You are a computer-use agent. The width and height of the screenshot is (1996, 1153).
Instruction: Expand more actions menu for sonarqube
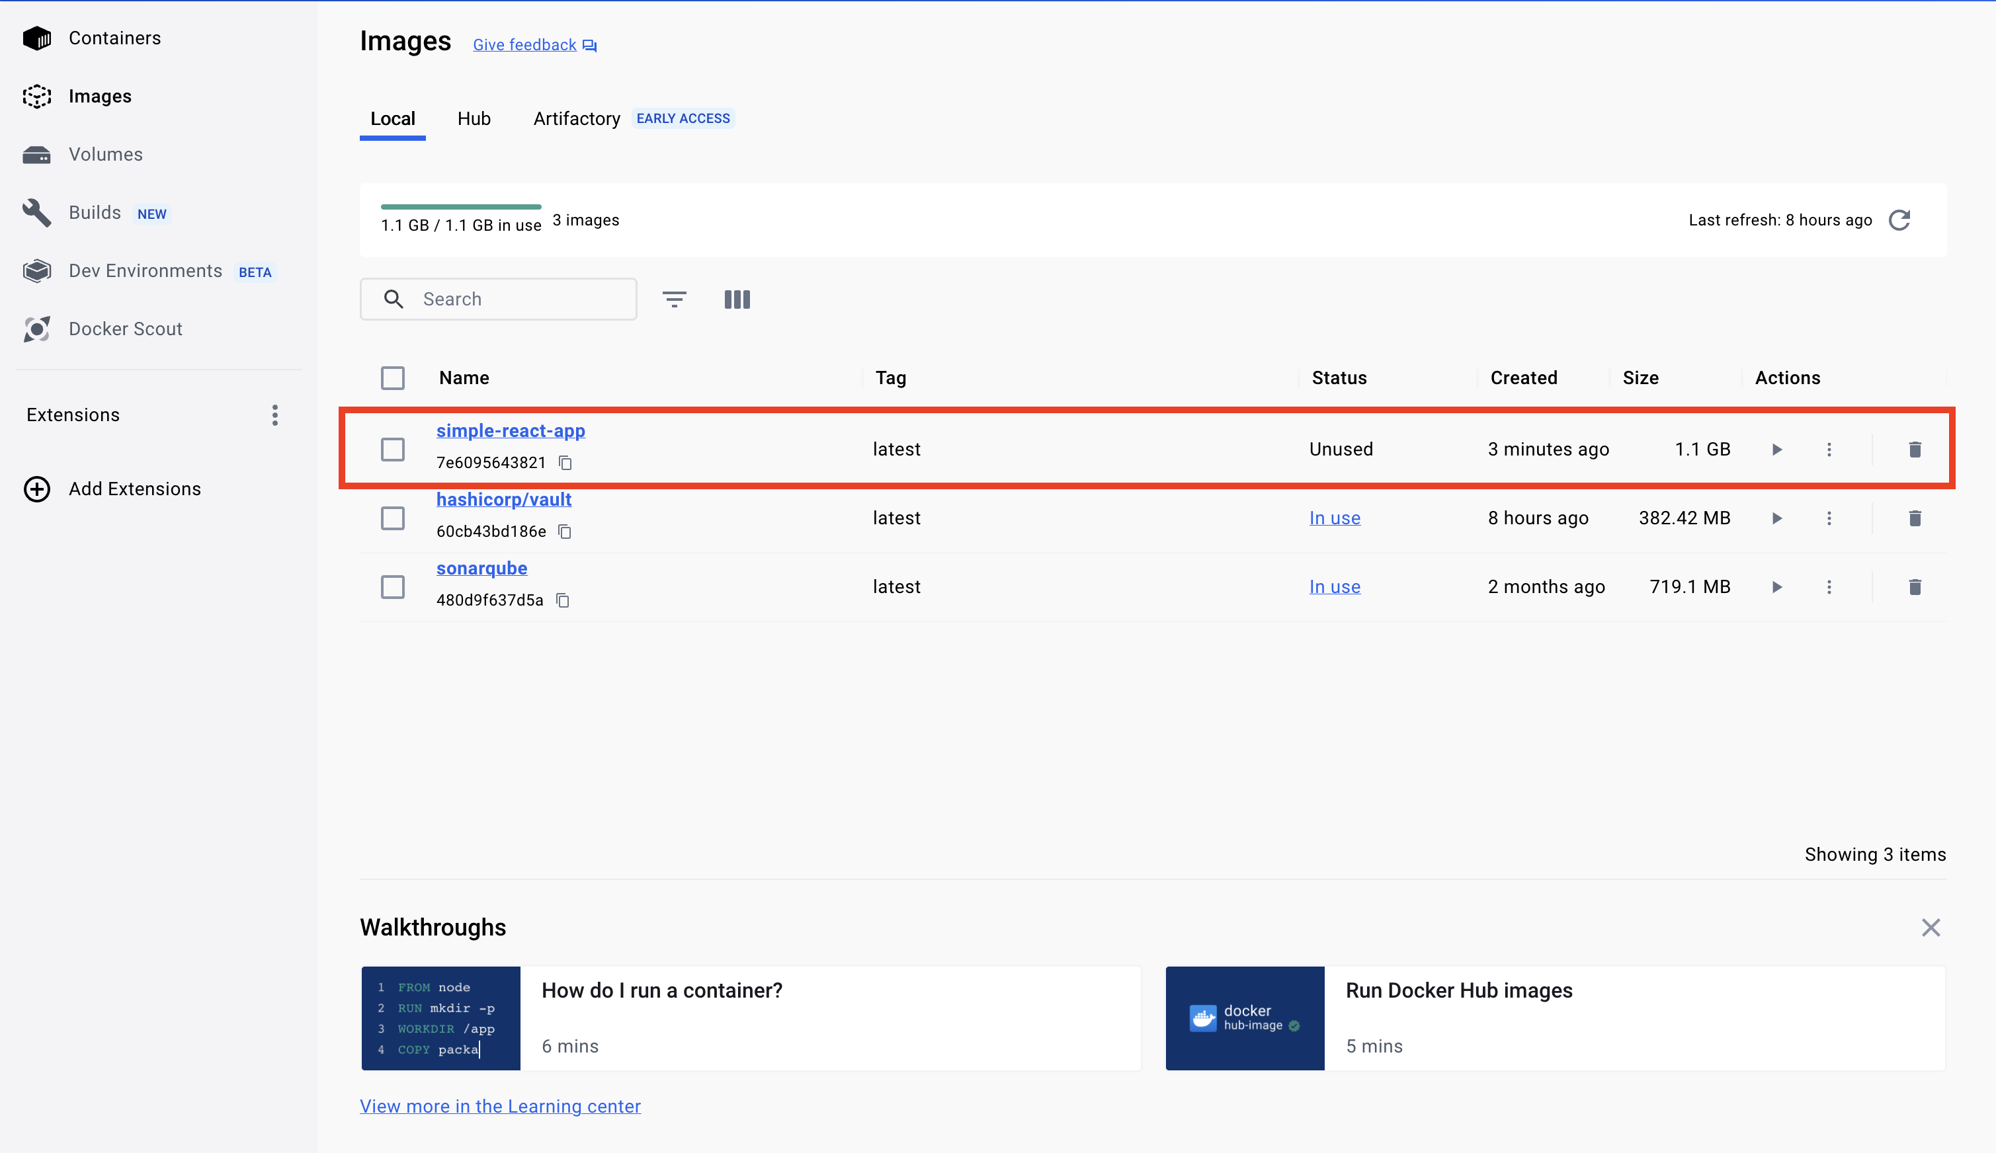click(1829, 588)
